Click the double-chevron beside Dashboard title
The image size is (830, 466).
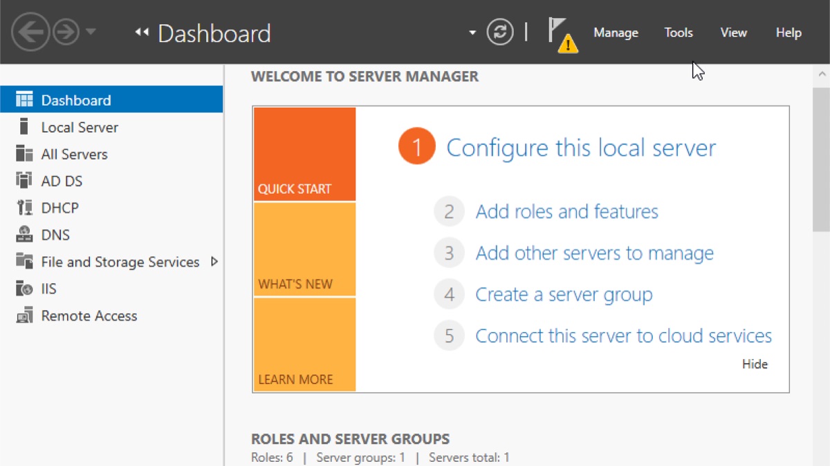tap(142, 32)
